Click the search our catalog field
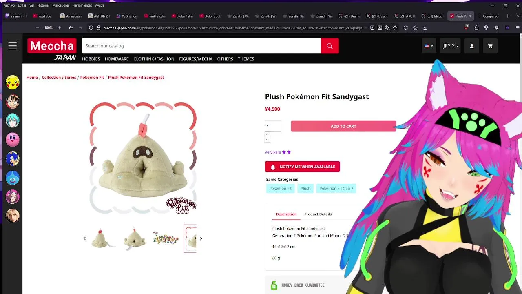The width and height of the screenshot is (522, 294). point(201,46)
